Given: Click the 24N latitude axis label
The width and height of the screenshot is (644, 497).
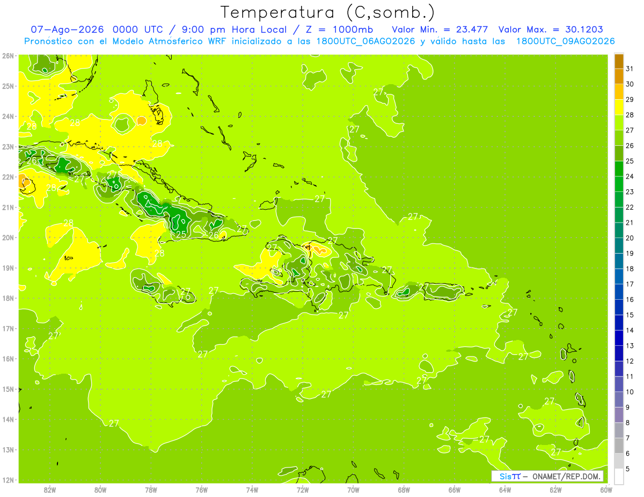Looking at the screenshot, I should (8, 116).
